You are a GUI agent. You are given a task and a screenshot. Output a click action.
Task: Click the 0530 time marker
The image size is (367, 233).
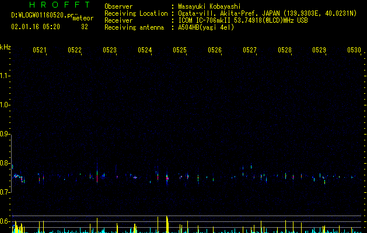tap(354, 50)
